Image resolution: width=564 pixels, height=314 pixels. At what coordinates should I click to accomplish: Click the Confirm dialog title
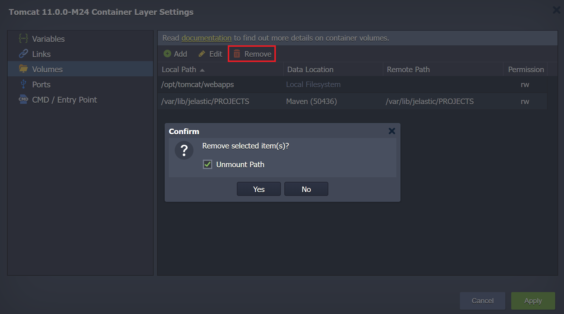pyautogui.click(x=184, y=131)
